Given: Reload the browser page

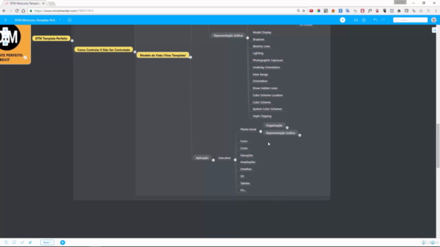Looking at the screenshot, I should pos(16,11).
